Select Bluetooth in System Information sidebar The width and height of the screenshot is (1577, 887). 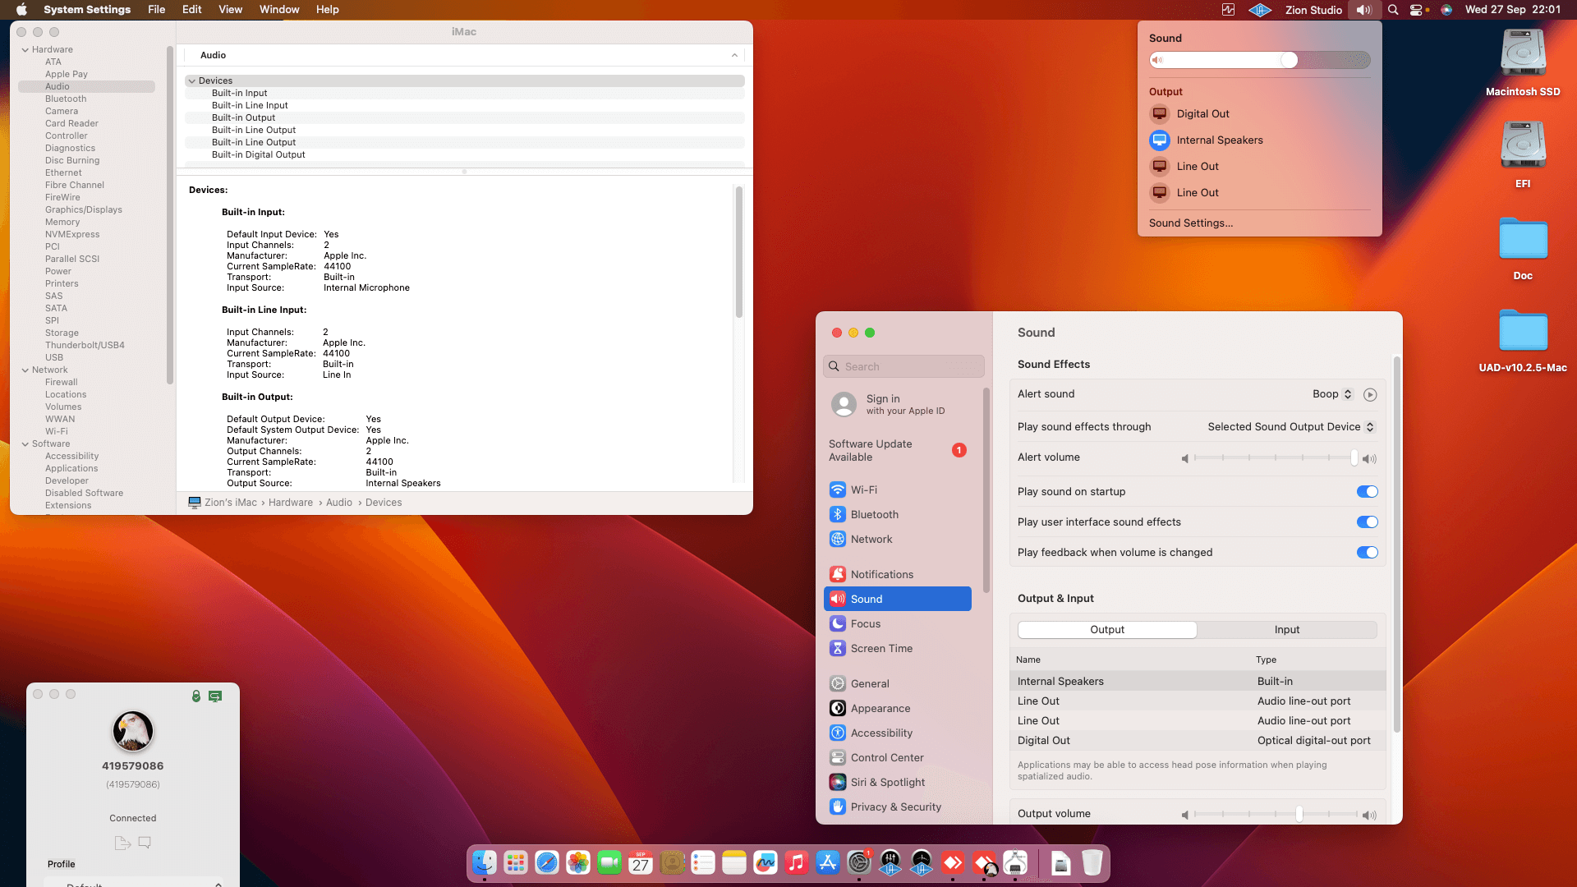click(66, 99)
